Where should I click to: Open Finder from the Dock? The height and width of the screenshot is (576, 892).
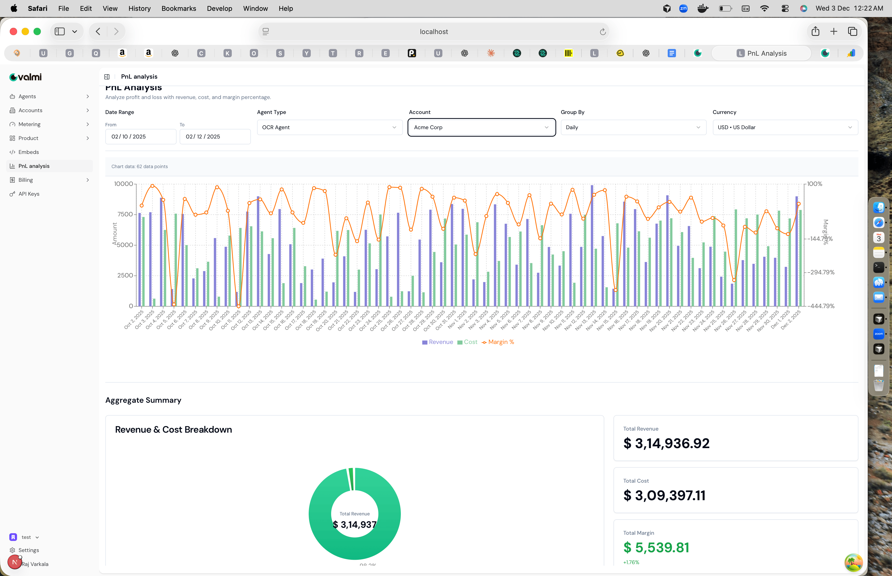879,207
